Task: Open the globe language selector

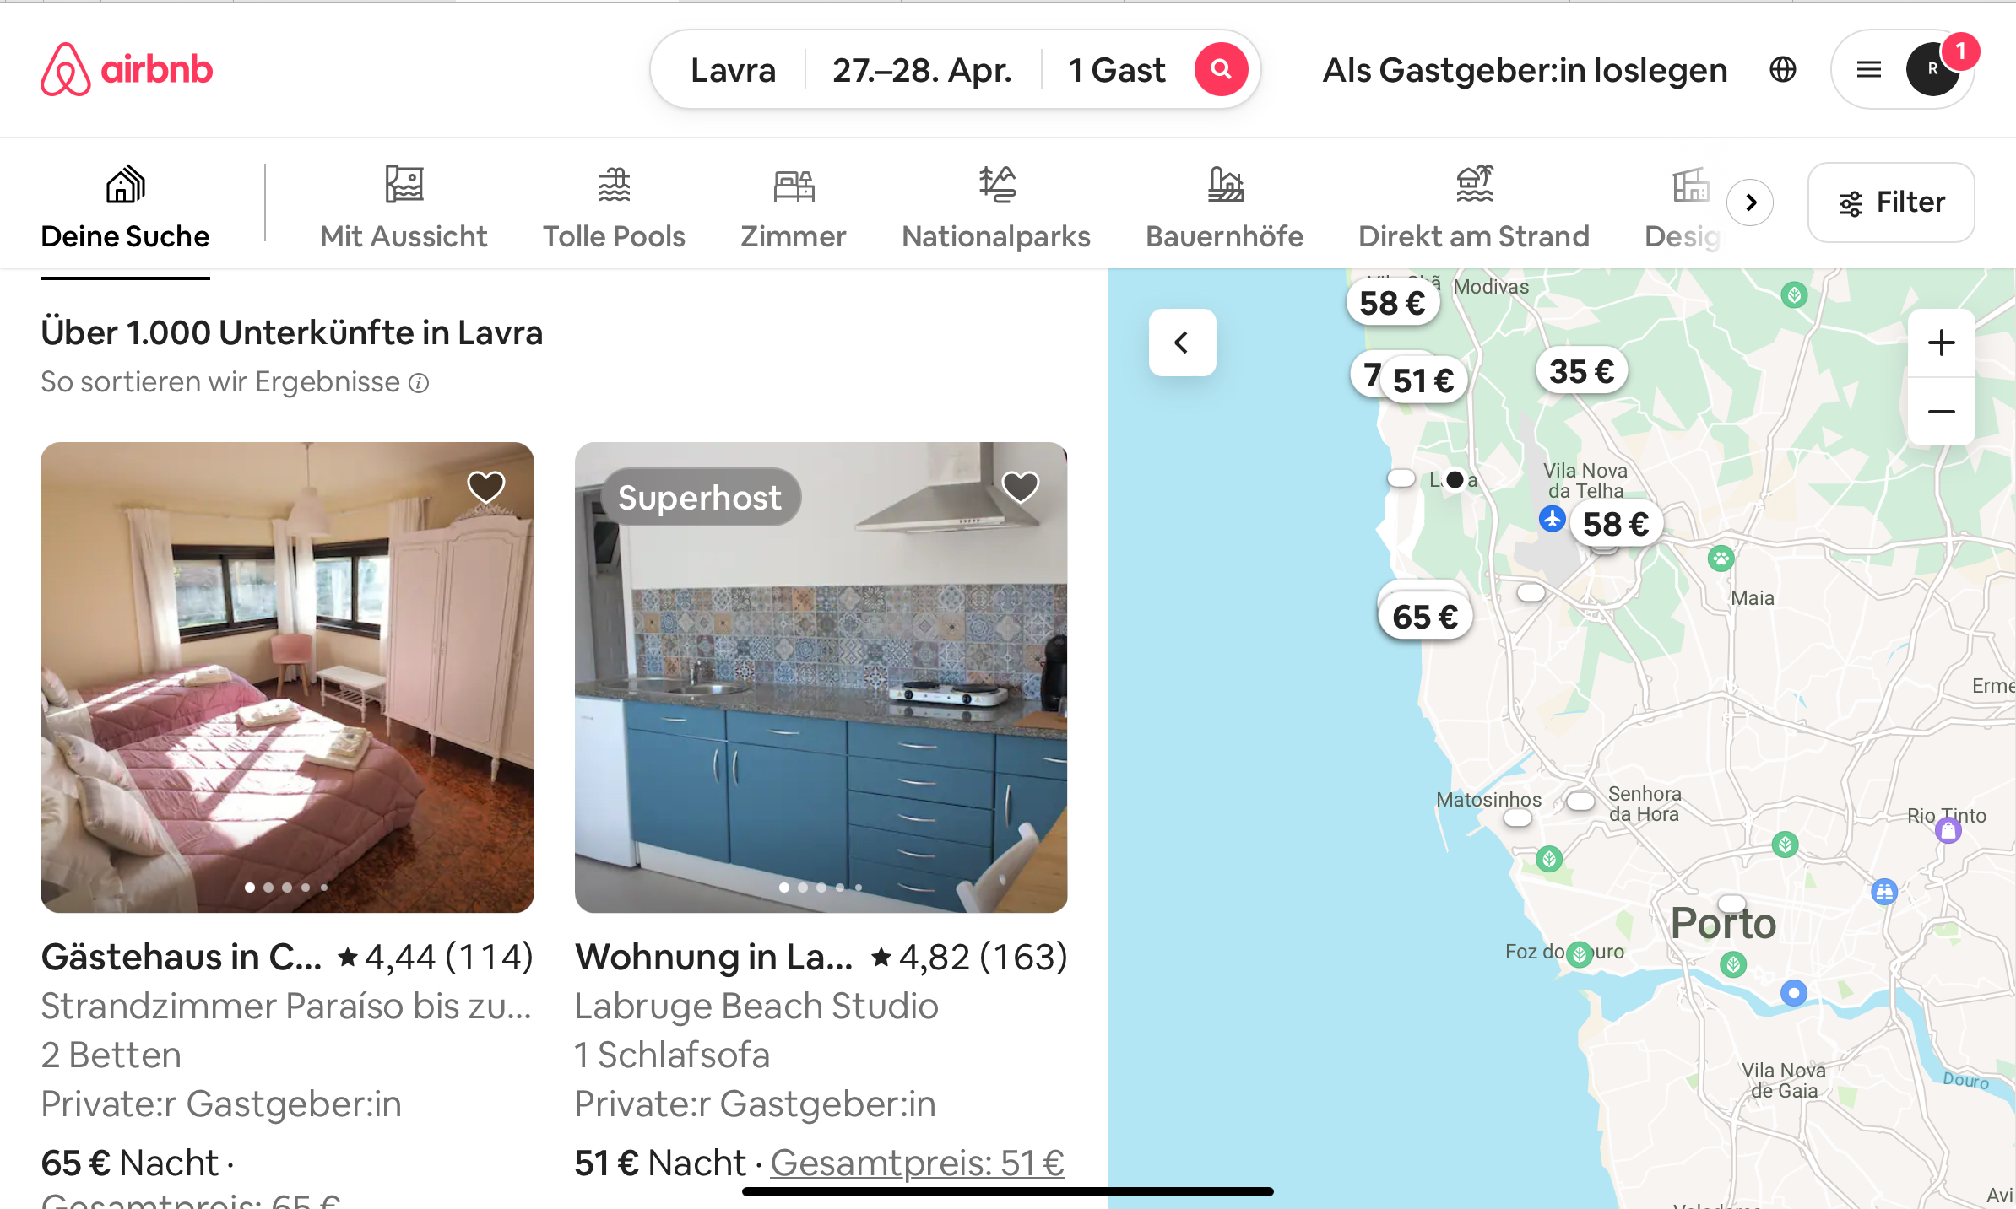Action: [1782, 69]
